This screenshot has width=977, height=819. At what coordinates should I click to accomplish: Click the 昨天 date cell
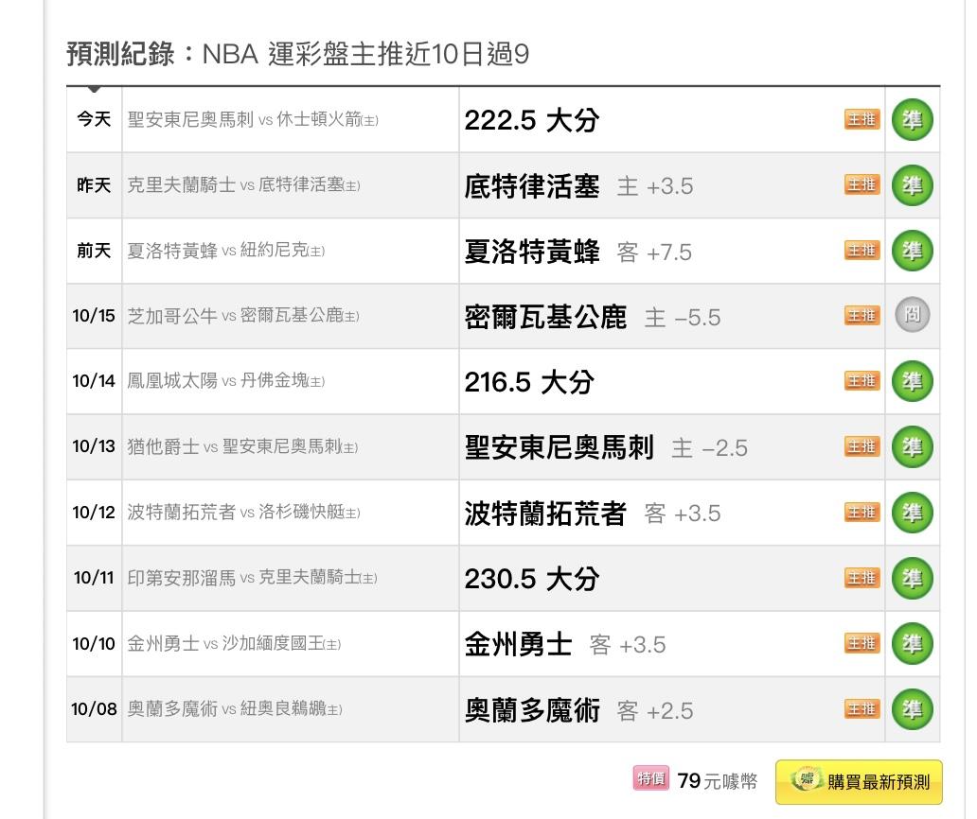94,185
